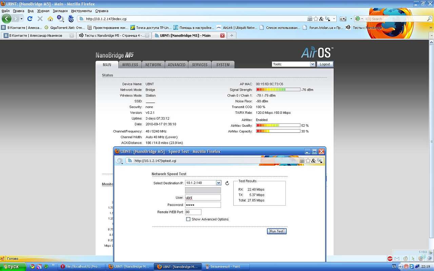Open Adblock Plus icon in status bar

(390, 259)
